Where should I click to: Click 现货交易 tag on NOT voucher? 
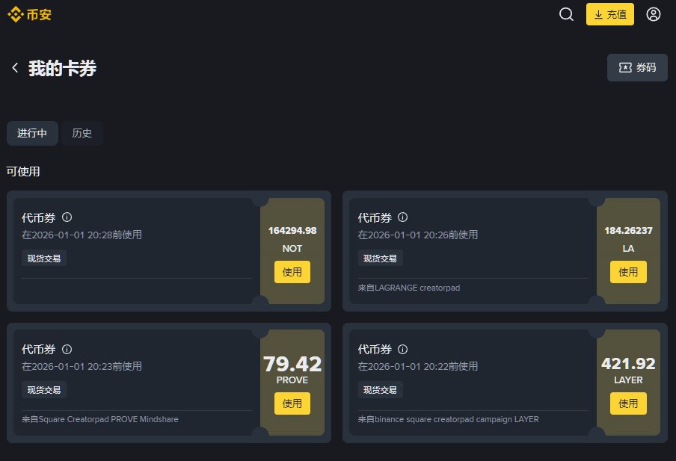(44, 259)
